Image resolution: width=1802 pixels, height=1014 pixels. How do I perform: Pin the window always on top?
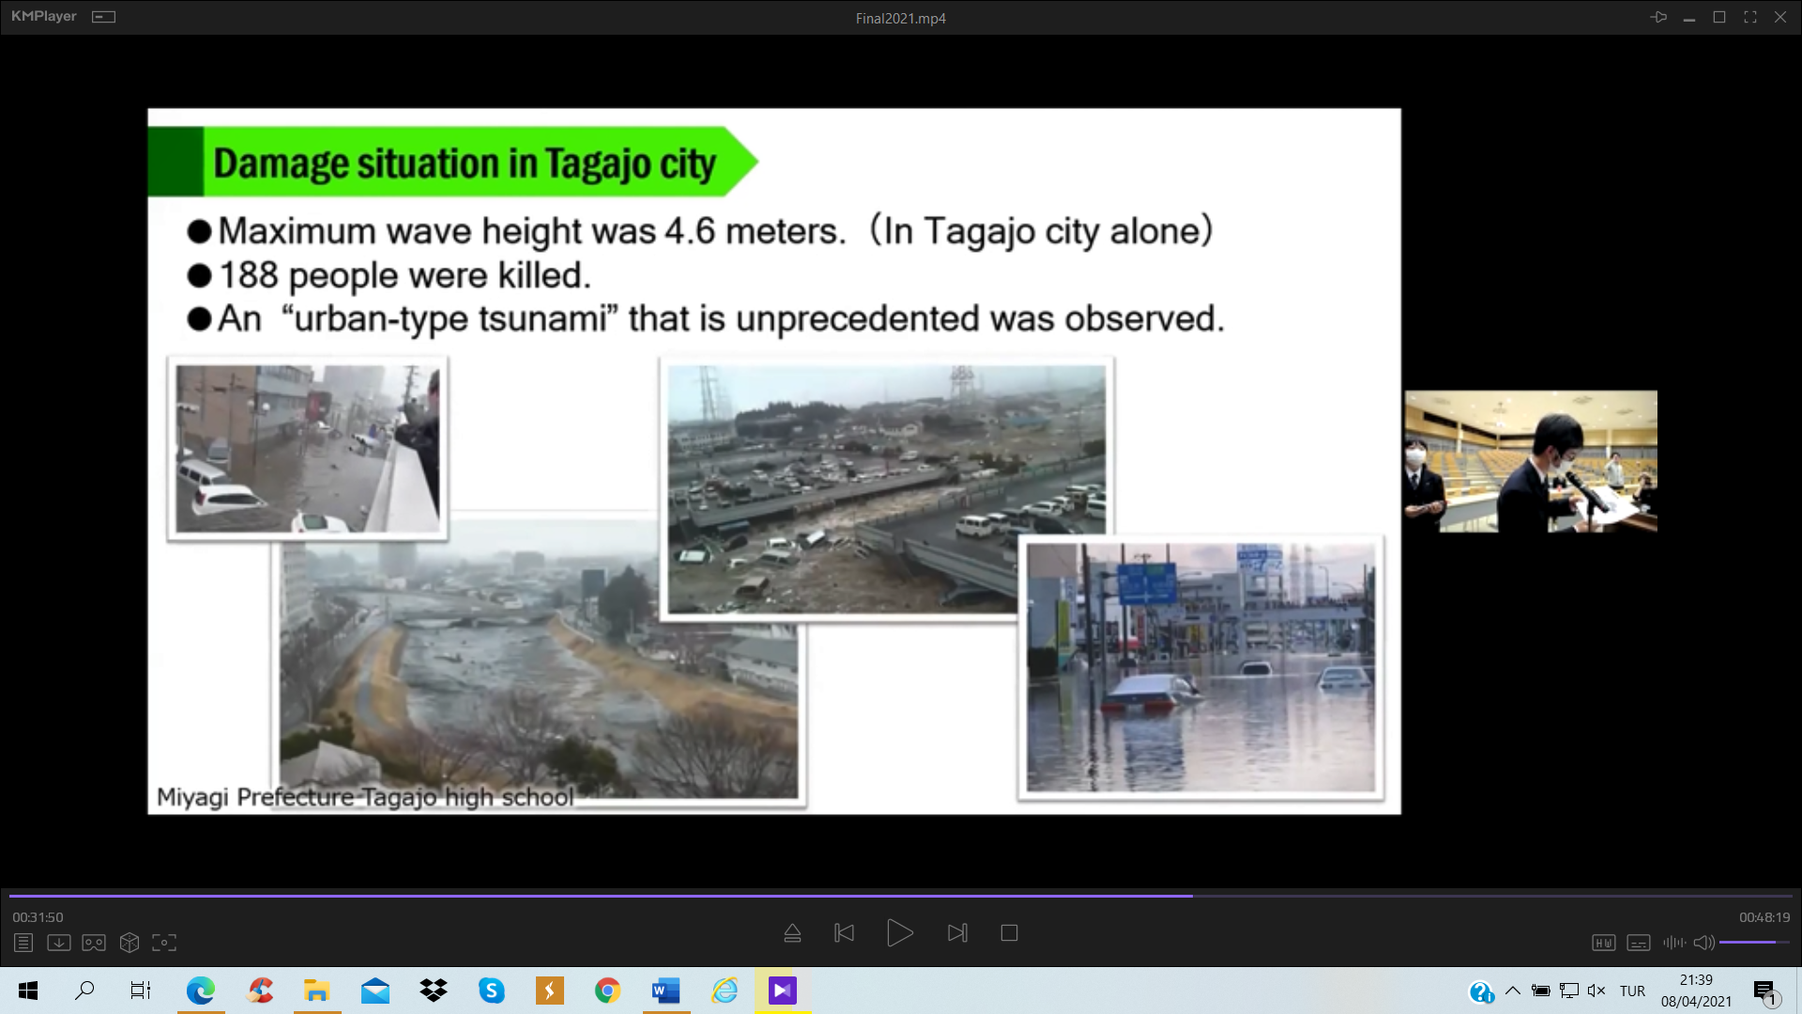pos(1658,17)
